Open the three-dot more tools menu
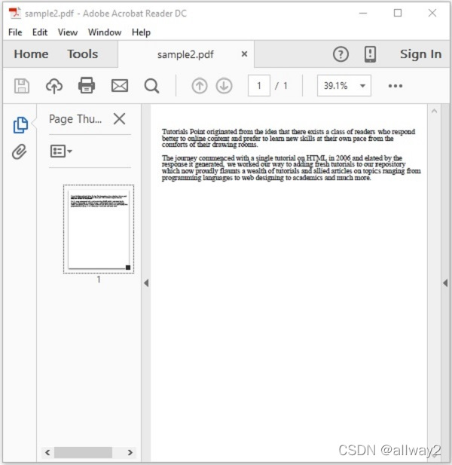The image size is (452, 465). coord(395,86)
